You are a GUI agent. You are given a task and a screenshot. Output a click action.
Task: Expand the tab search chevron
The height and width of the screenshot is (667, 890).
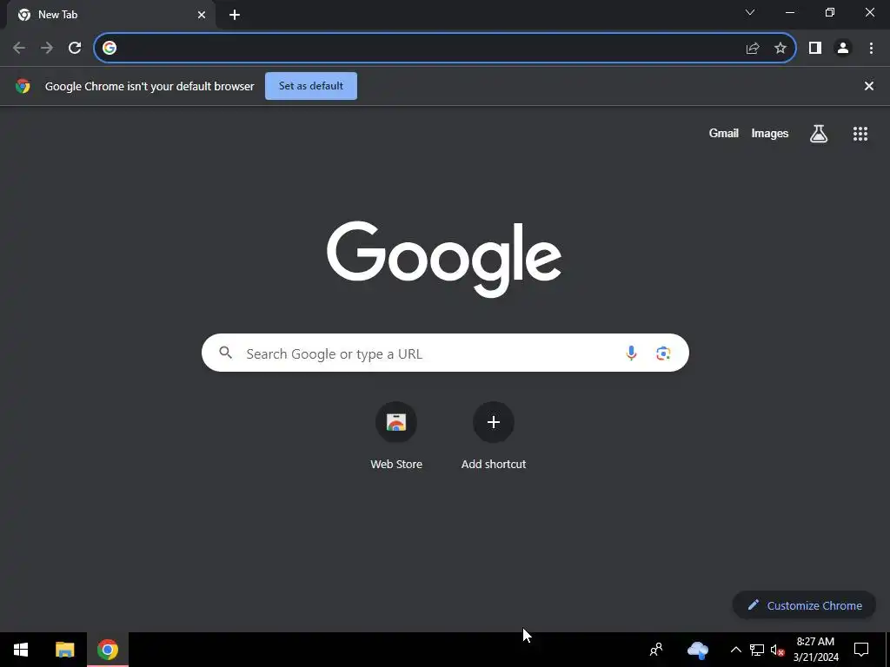[x=750, y=12]
